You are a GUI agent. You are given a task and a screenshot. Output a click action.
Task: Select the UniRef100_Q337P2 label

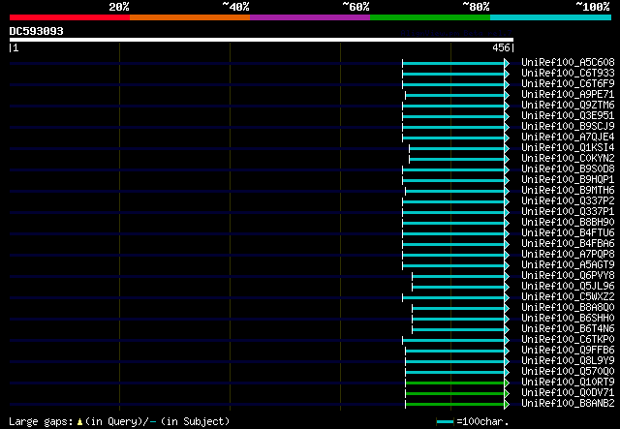tap(568, 201)
